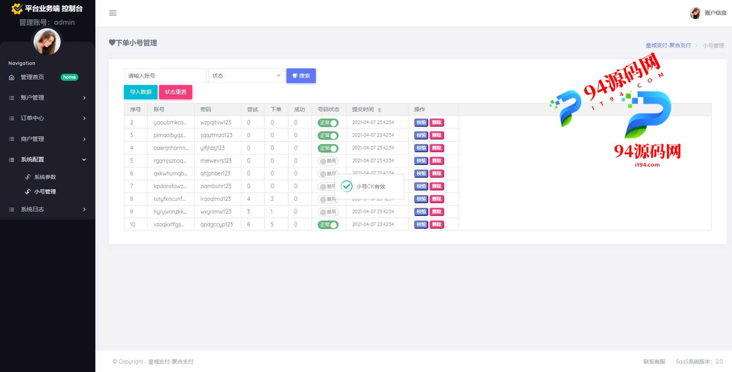This screenshot has height=372, width=732.
Task: Click the green home badge
Action: [69, 77]
